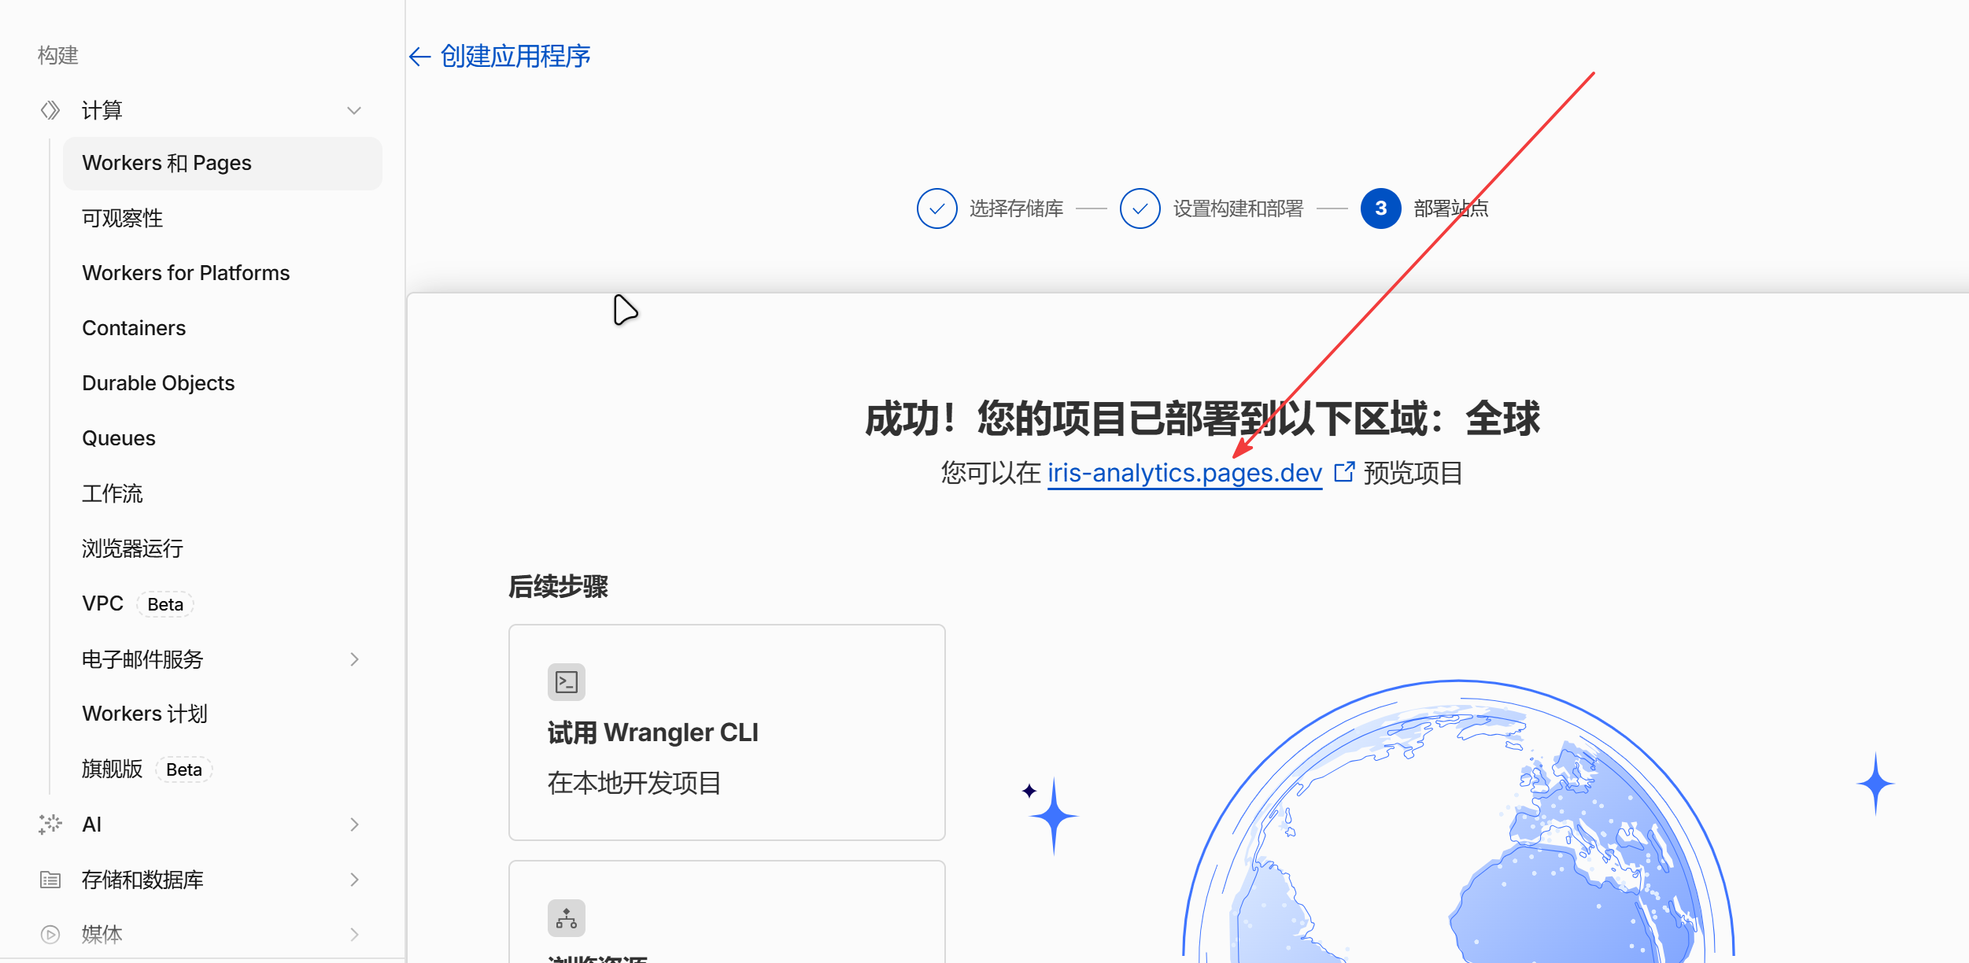Click the AI sparkle icon
The image size is (1969, 963).
click(50, 824)
